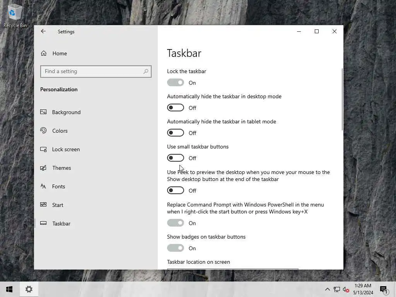
Task: Click the Background picture icon
Action: pos(43,112)
